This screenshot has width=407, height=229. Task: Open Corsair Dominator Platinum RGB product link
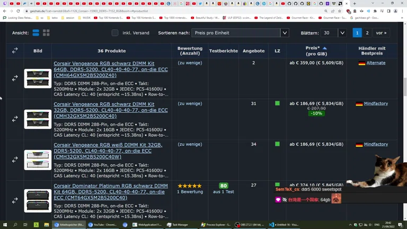click(x=110, y=191)
